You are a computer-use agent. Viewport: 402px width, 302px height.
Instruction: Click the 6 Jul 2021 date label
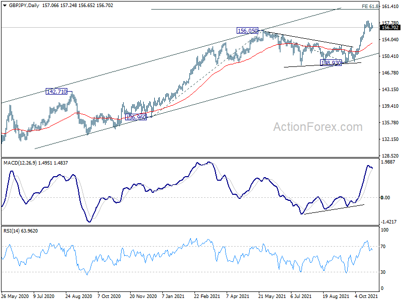pyautogui.click(x=301, y=296)
